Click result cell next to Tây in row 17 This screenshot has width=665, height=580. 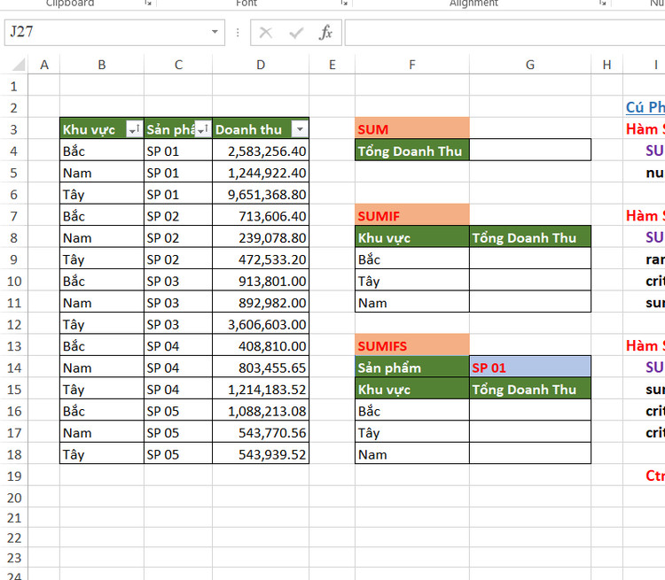point(530,432)
